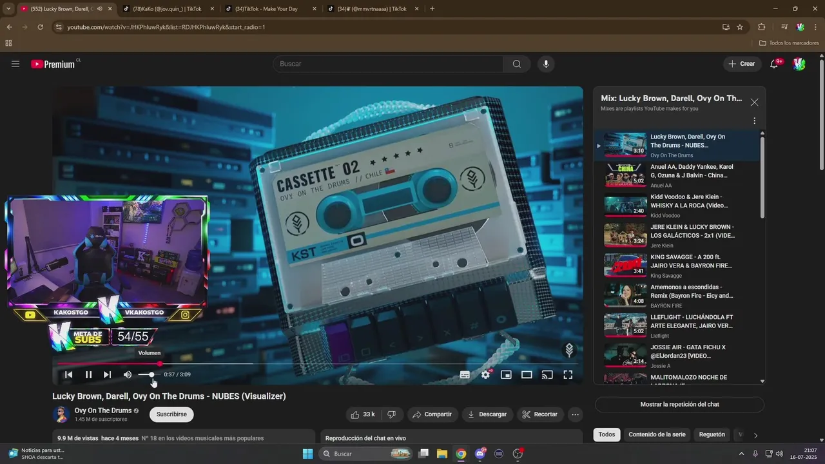Viewport: 825px width, 464px height.
Task: Select the Todos filter chip
Action: [607, 434]
